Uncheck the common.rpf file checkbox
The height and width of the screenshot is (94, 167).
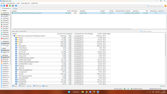click(16, 52)
